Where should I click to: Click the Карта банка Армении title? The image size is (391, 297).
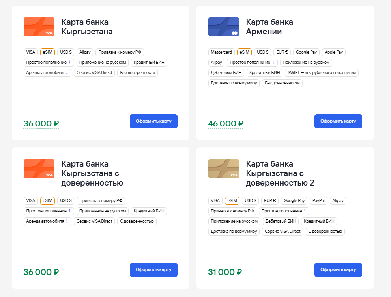269,27
